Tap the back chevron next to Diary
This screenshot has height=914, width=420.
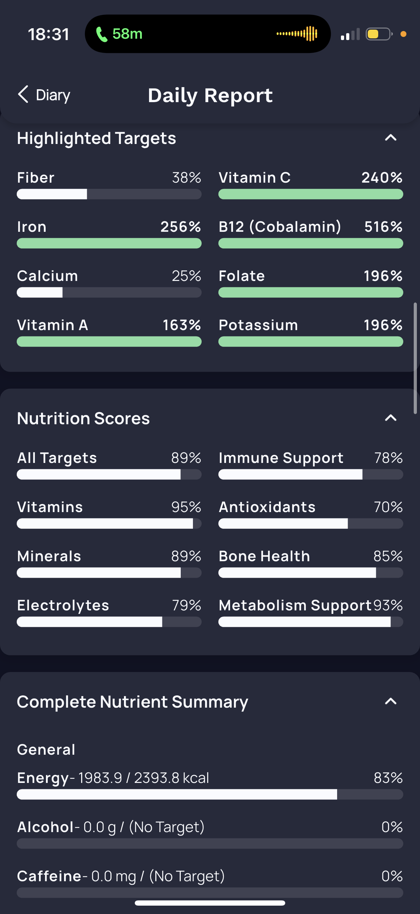(x=23, y=94)
